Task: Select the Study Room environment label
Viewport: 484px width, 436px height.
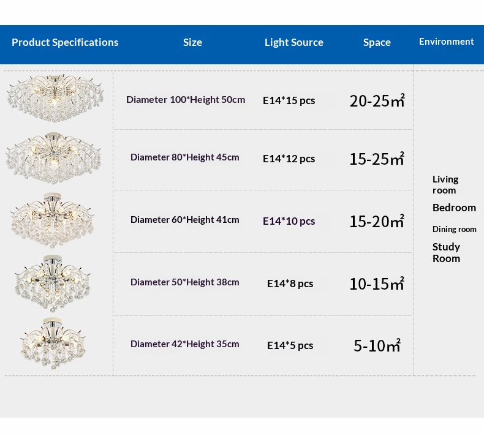Action: click(x=447, y=252)
